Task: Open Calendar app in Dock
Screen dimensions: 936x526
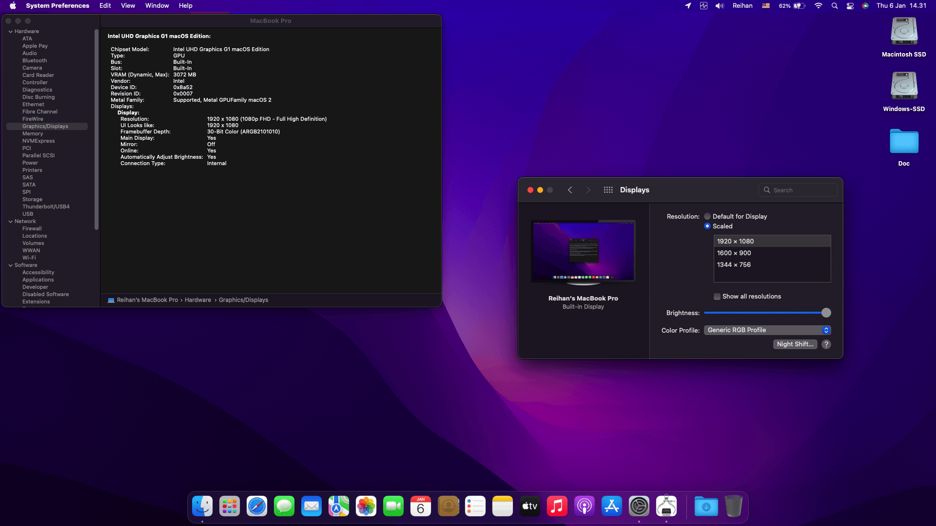Action: (x=421, y=507)
